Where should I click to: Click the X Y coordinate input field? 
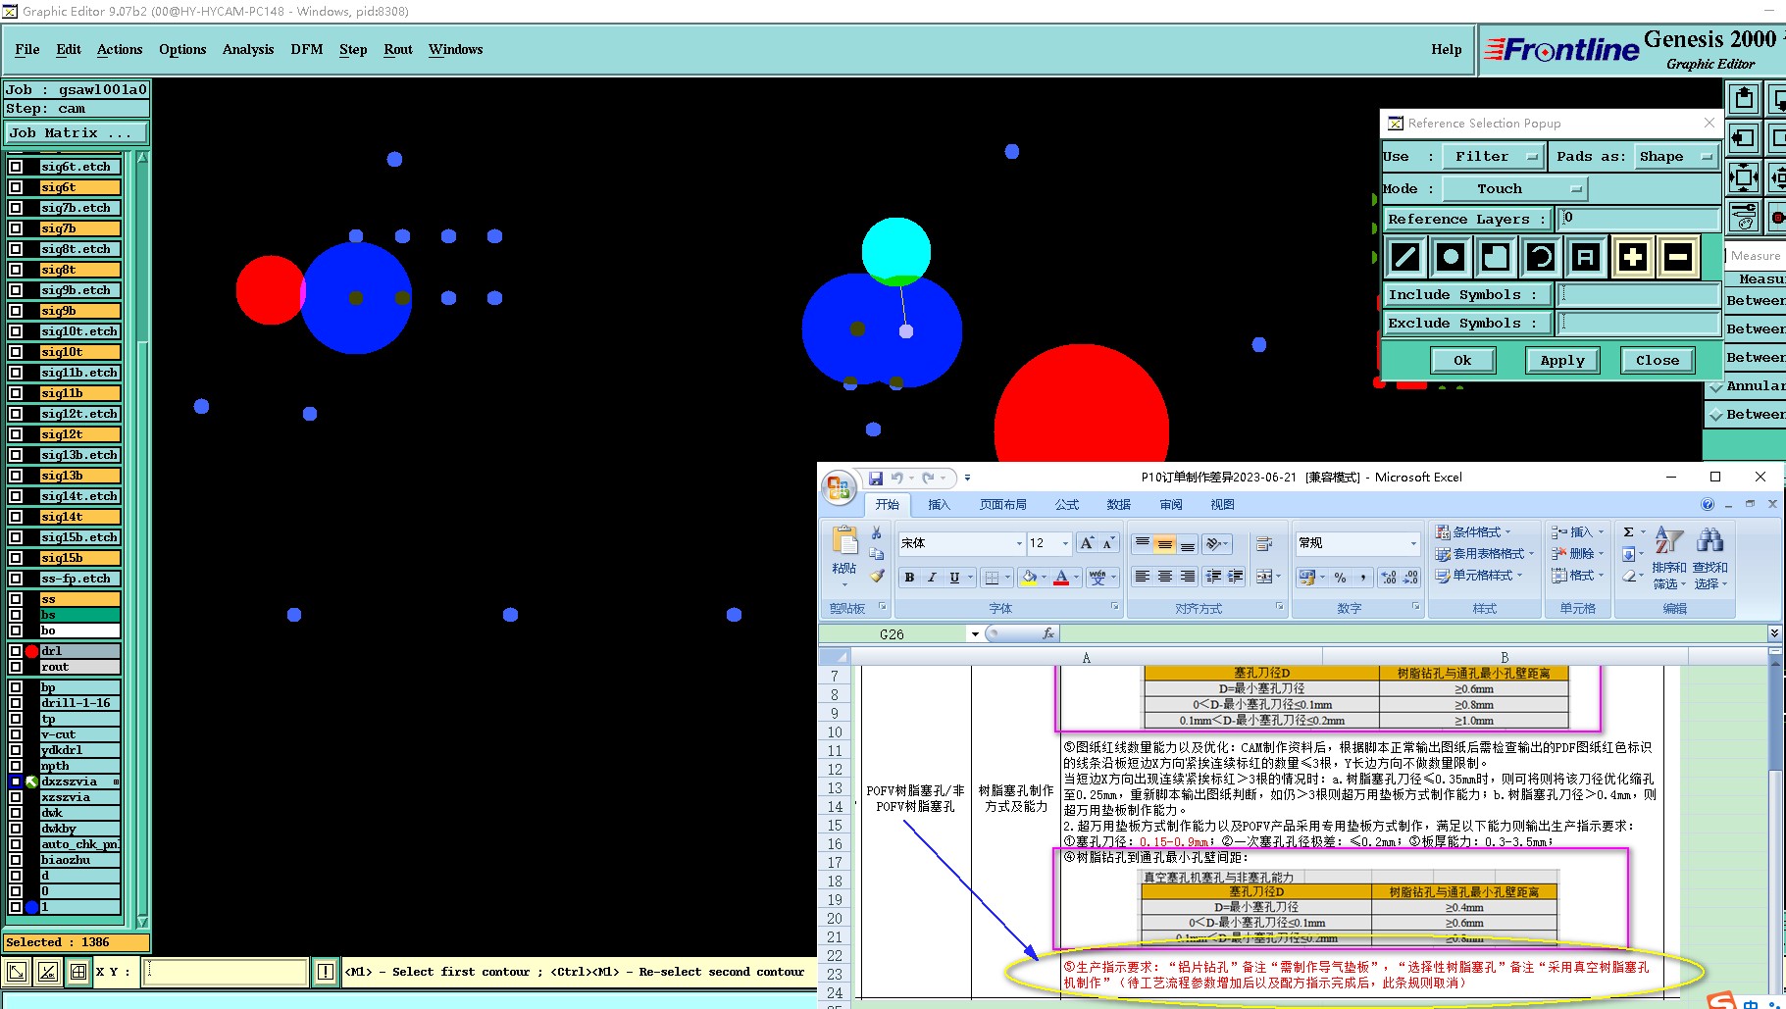226,972
